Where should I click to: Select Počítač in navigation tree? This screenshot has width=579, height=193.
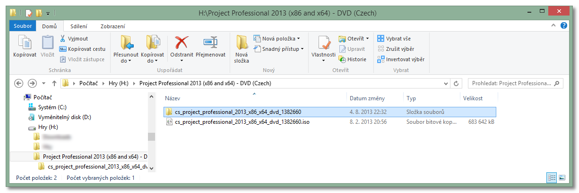43,97
